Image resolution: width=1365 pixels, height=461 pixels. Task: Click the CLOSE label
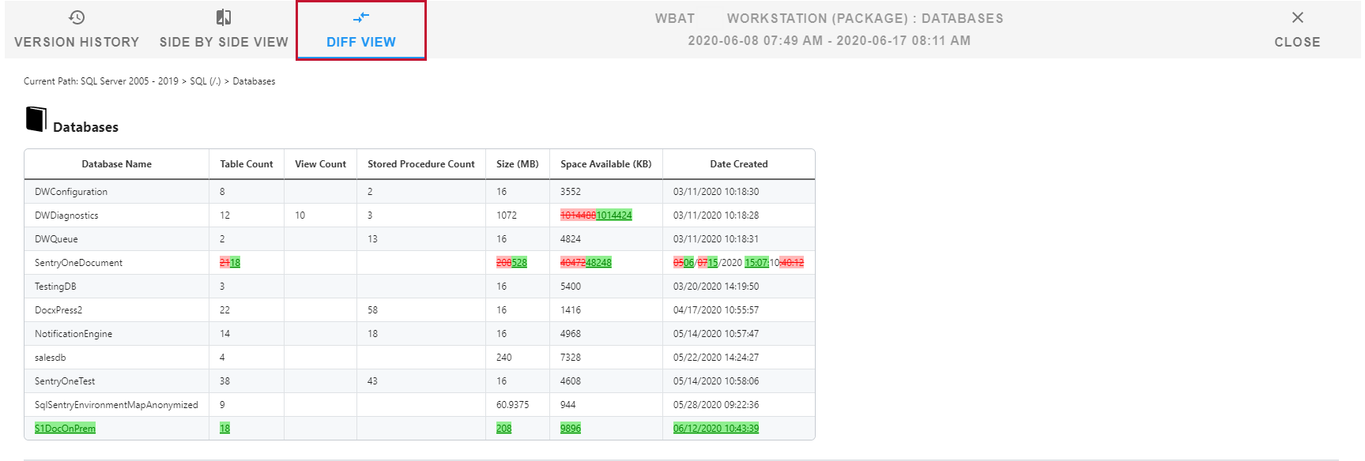coord(1297,42)
